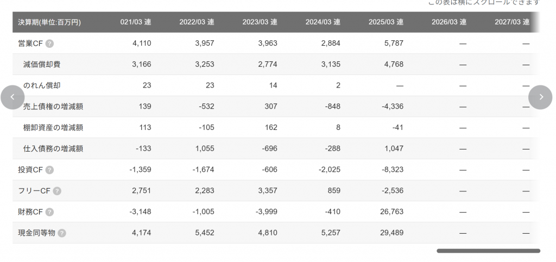
Task: Click the 2025/03 連 column header
Action: (x=386, y=22)
